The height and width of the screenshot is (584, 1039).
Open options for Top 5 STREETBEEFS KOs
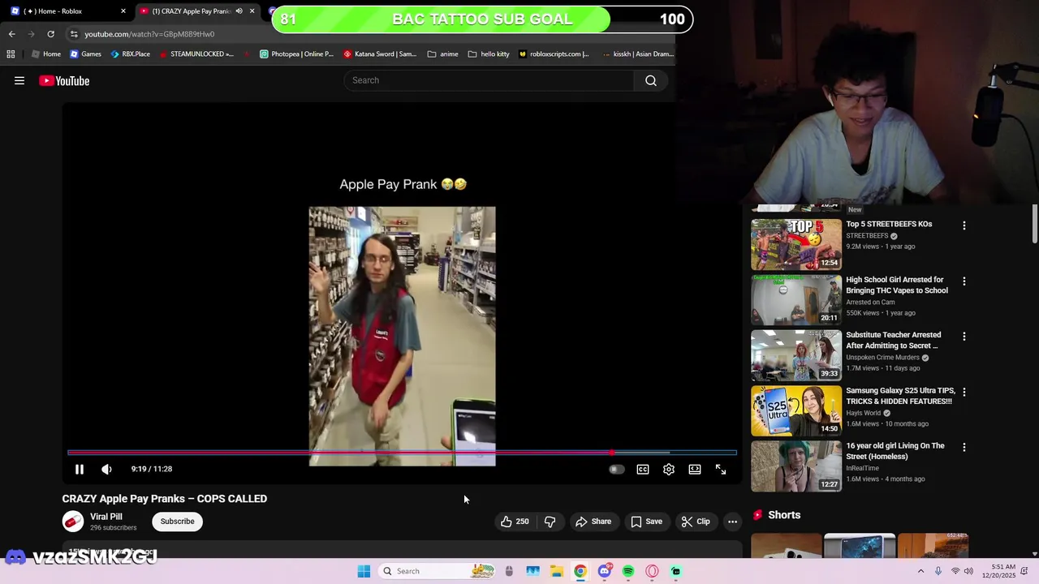pyautogui.click(x=964, y=225)
